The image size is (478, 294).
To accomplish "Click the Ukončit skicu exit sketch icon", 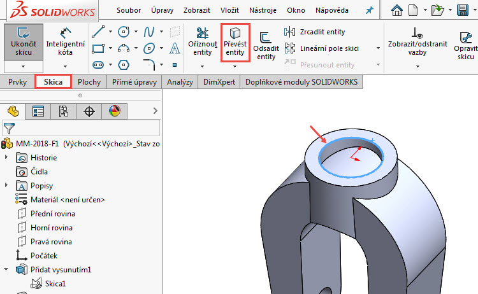I will (24, 32).
